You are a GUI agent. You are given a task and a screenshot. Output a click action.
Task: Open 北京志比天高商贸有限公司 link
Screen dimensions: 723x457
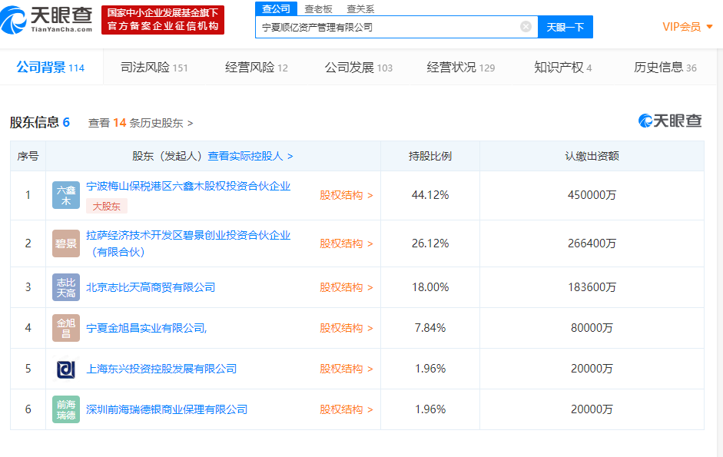point(151,287)
